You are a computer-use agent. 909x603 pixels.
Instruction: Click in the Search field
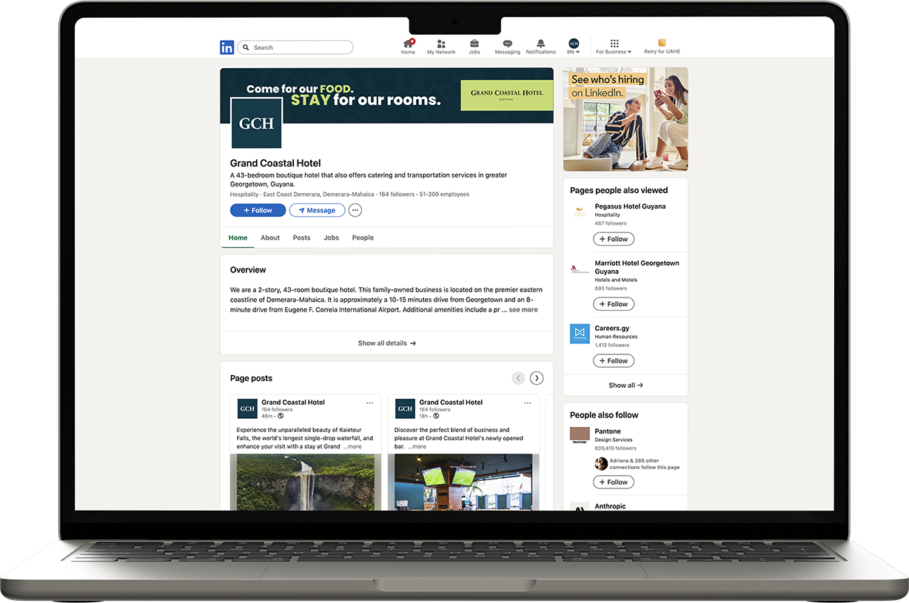pos(295,47)
